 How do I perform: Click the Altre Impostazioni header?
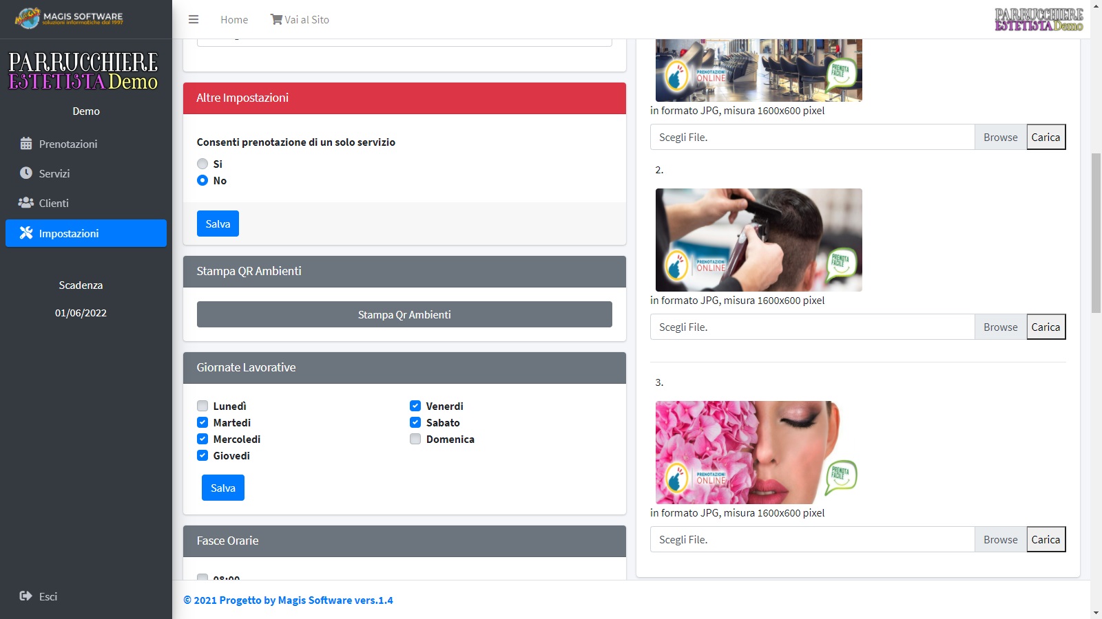[x=404, y=98]
